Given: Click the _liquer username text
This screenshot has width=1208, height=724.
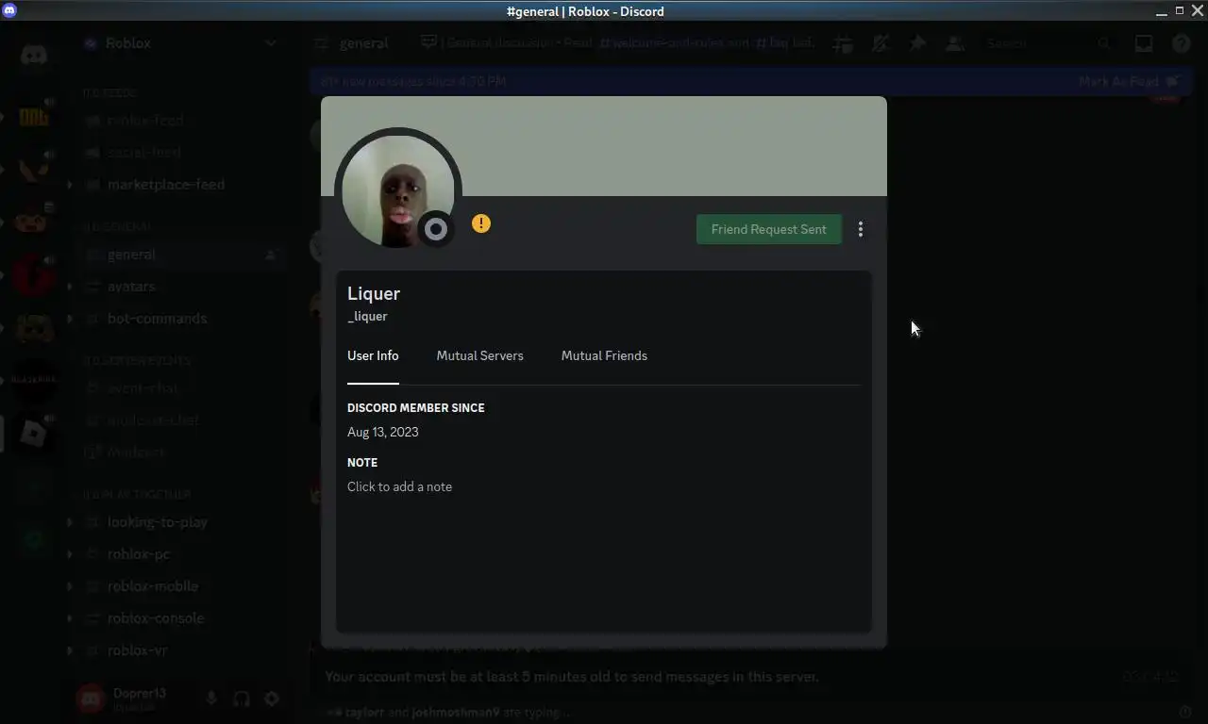Looking at the screenshot, I should (x=367, y=316).
